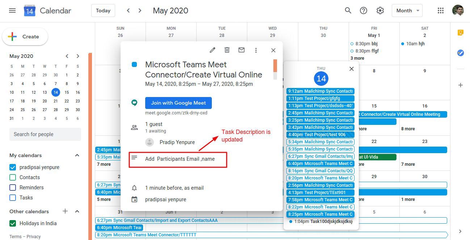Hide side panel with bottom chevron
The image size is (470, 240).
[x=460, y=231]
